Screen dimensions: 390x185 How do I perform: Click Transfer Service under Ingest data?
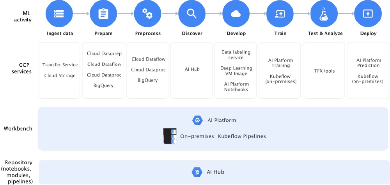click(60, 65)
